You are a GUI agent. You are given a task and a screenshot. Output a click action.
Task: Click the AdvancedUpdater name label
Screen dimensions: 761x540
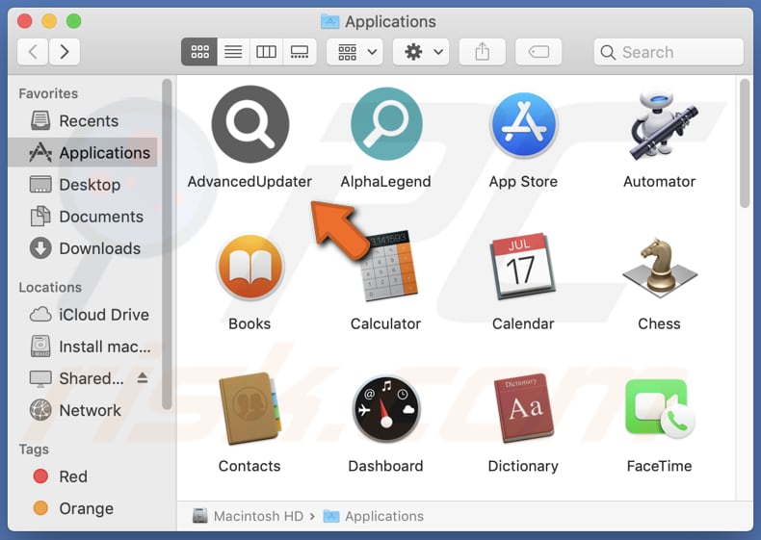pos(249,182)
